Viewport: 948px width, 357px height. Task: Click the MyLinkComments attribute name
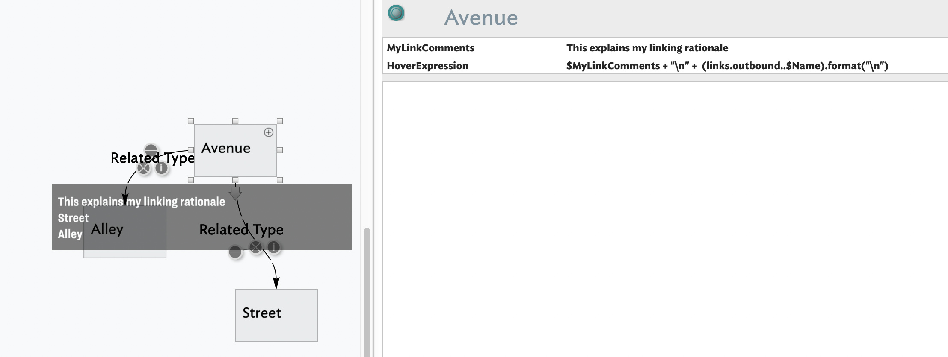[x=430, y=48]
